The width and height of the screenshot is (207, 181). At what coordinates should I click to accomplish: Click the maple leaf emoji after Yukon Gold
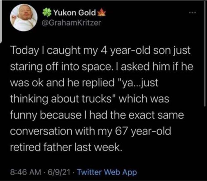click(101, 12)
